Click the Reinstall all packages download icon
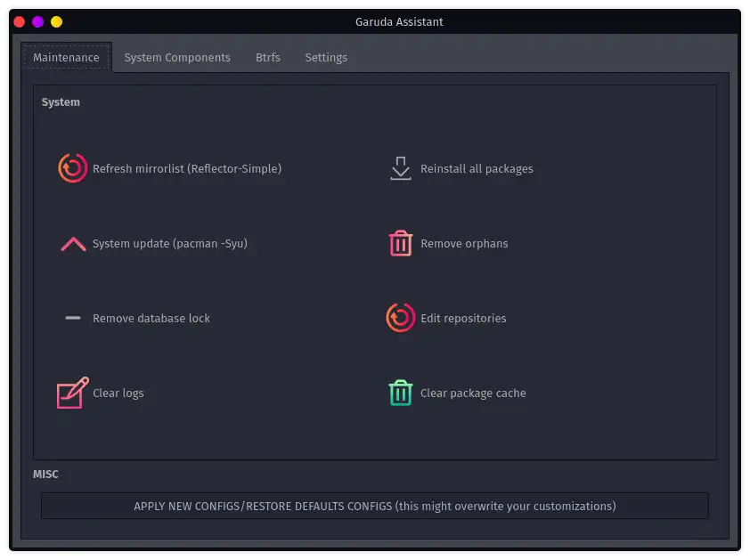 (x=401, y=168)
